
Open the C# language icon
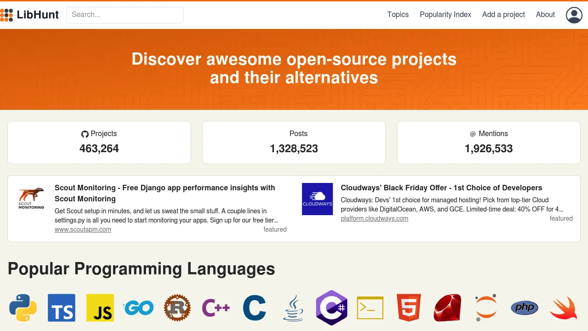(x=332, y=308)
